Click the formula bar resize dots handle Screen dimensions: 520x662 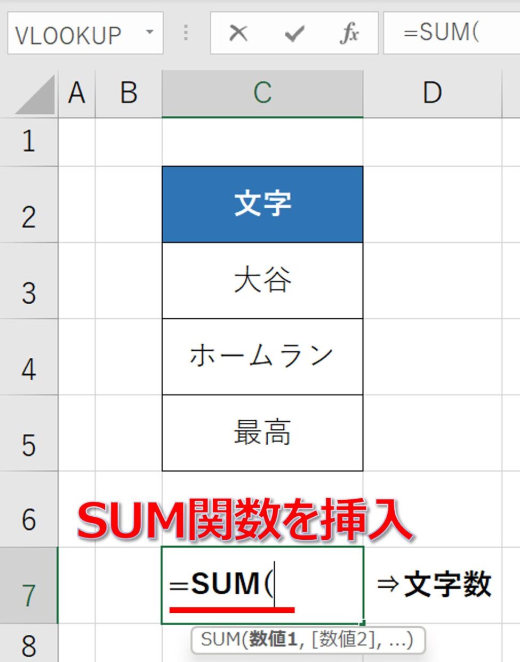pyautogui.click(x=186, y=33)
